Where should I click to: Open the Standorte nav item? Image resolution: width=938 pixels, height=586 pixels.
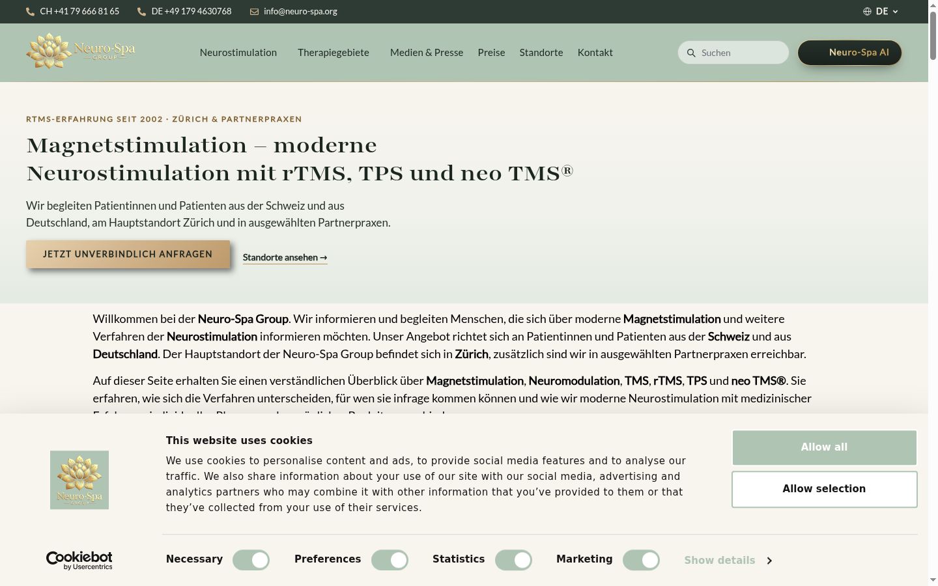(541, 52)
